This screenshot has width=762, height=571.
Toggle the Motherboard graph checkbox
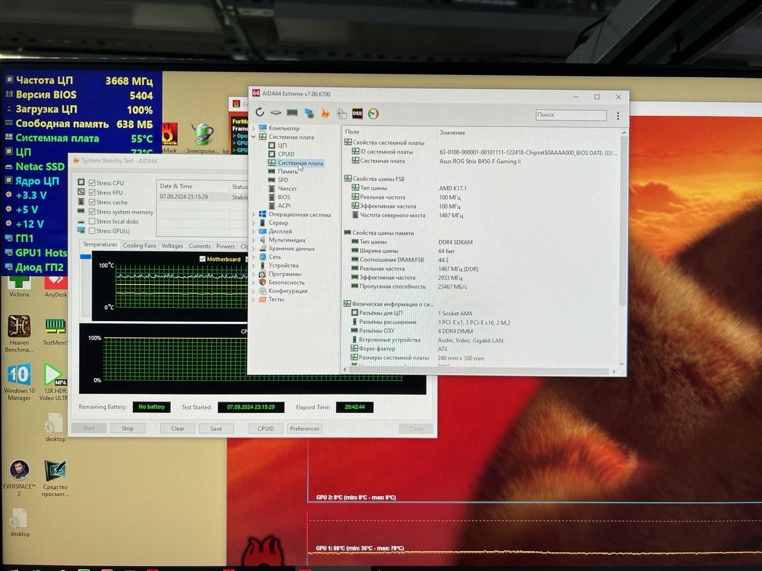coord(202,259)
